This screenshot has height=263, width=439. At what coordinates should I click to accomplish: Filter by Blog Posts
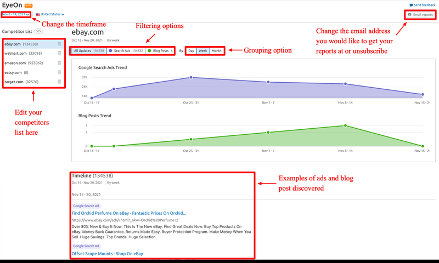160,50
